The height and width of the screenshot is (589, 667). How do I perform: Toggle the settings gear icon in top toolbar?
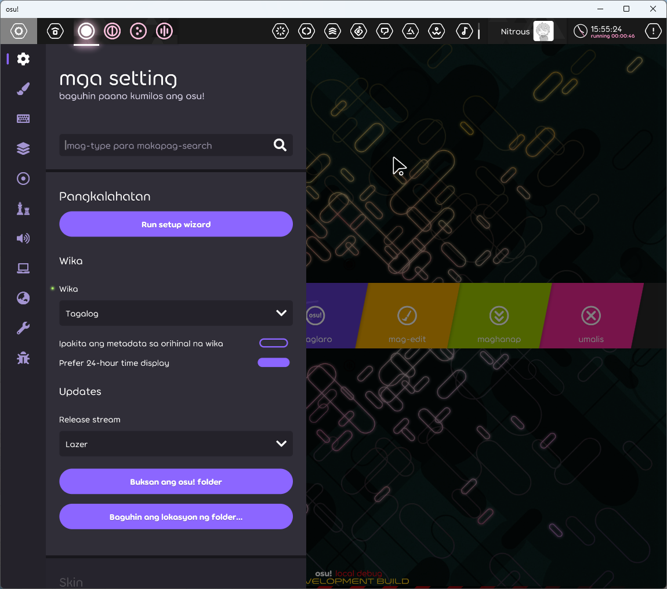pos(19,31)
